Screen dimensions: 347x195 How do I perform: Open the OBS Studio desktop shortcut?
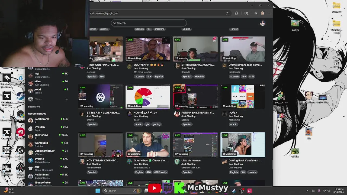(x=20, y=116)
